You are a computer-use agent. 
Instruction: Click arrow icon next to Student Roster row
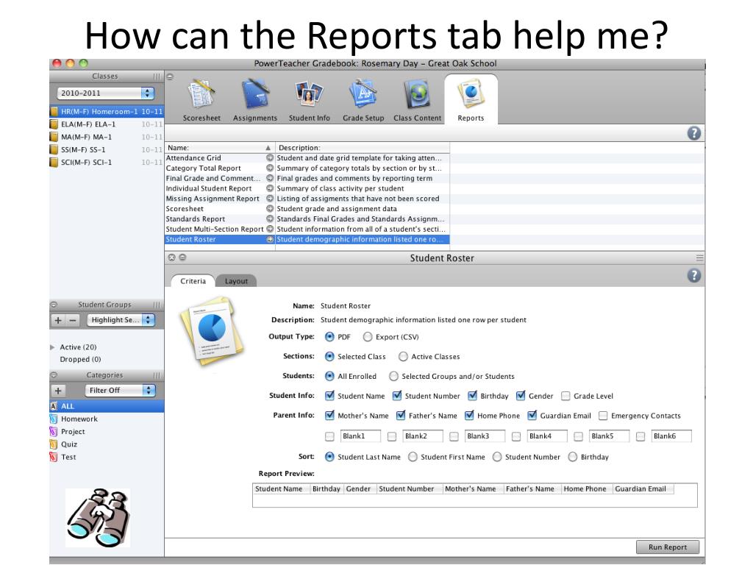click(270, 239)
